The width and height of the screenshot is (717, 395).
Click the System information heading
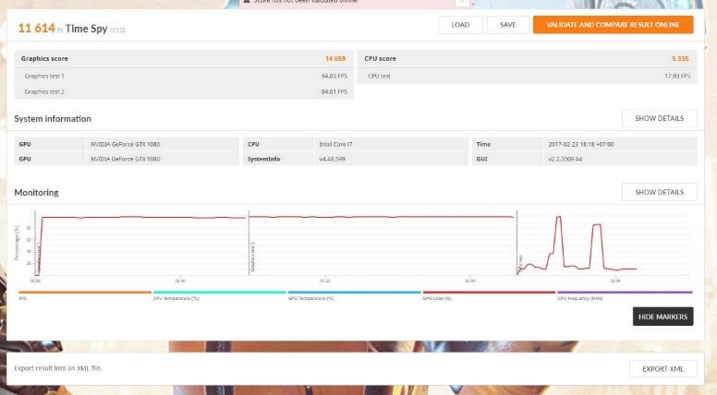(53, 119)
